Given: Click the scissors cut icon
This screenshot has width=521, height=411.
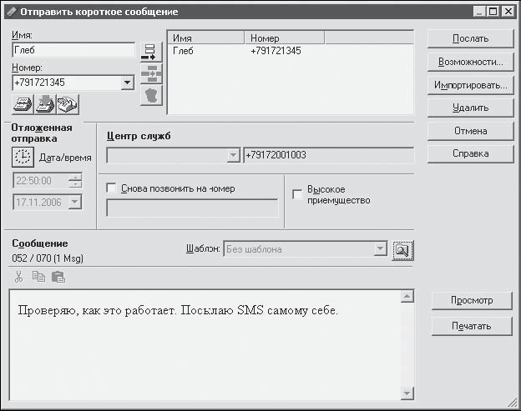Looking at the screenshot, I should [x=19, y=277].
